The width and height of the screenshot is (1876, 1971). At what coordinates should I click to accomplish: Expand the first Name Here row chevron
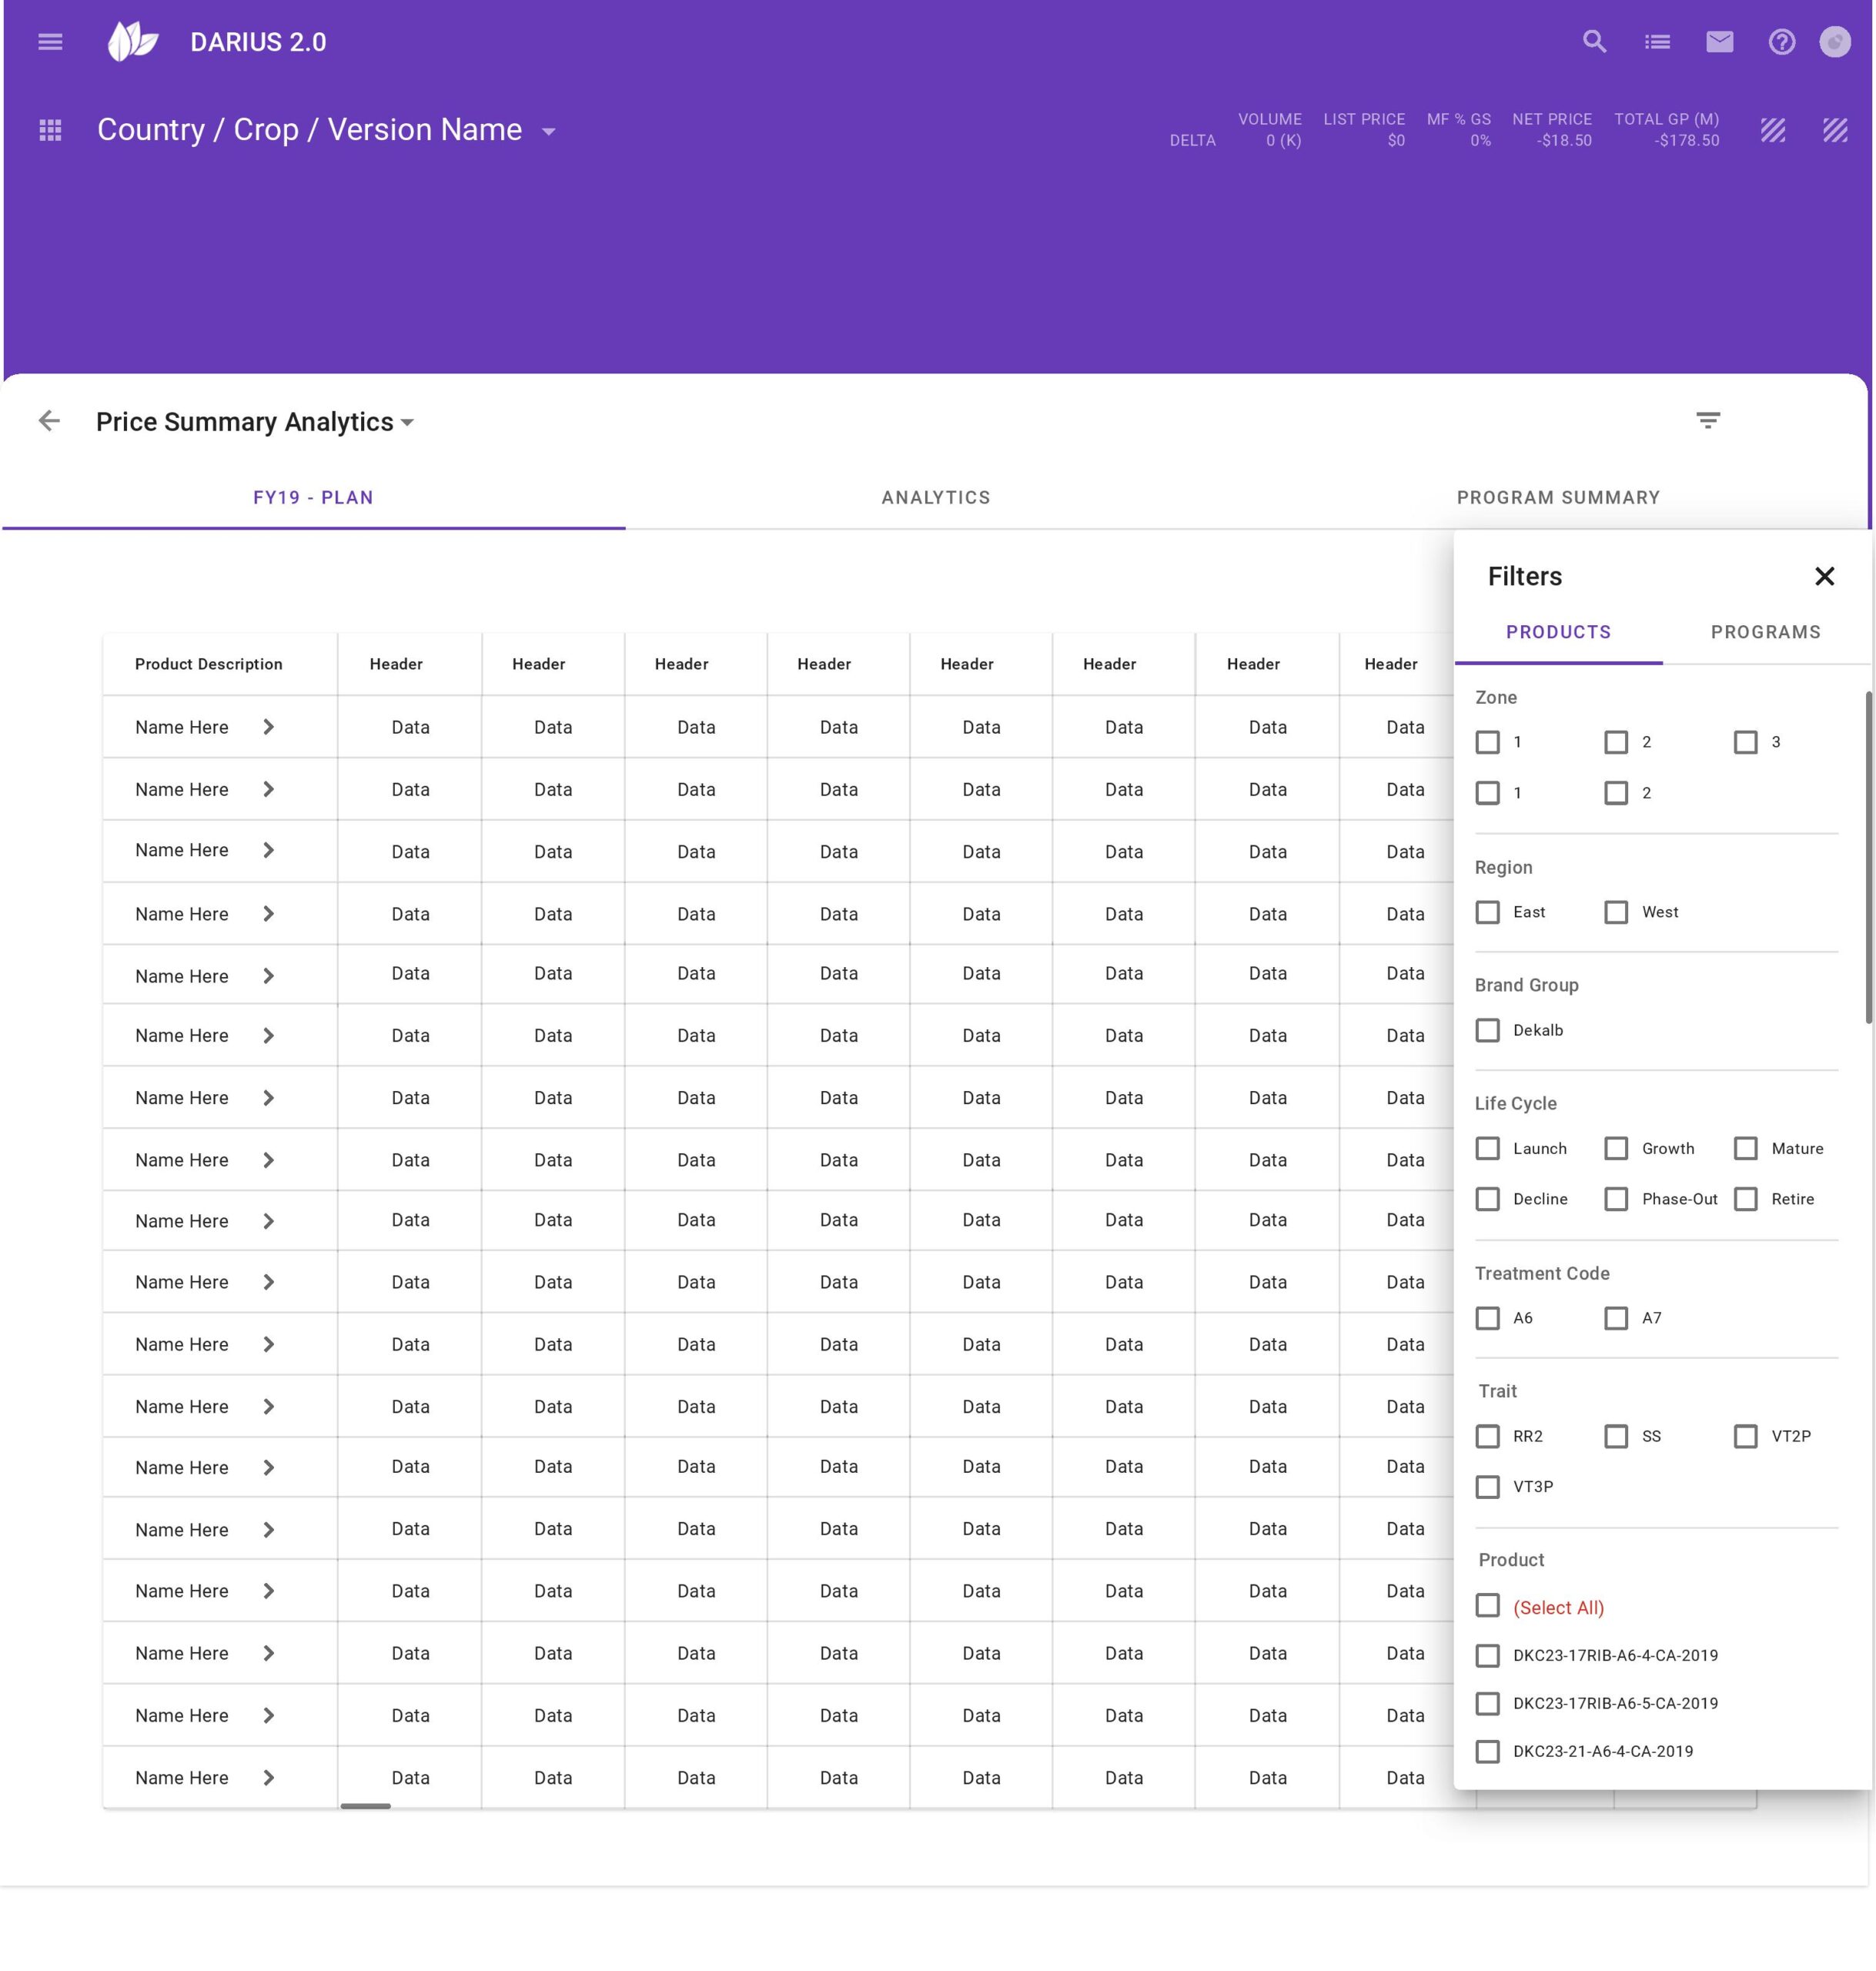pos(268,727)
